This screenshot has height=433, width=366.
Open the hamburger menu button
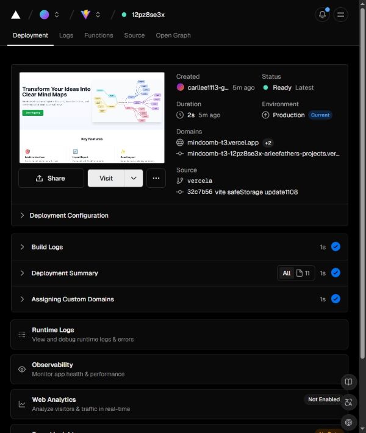pos(340,15)
